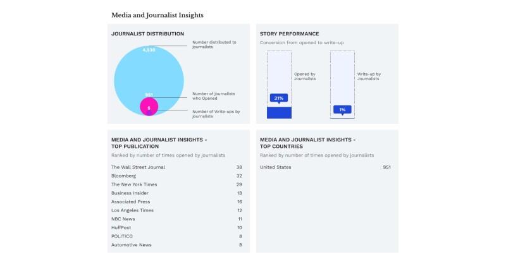
Task: Click the Story Performance panel title
Action: (x=289, y=33)
